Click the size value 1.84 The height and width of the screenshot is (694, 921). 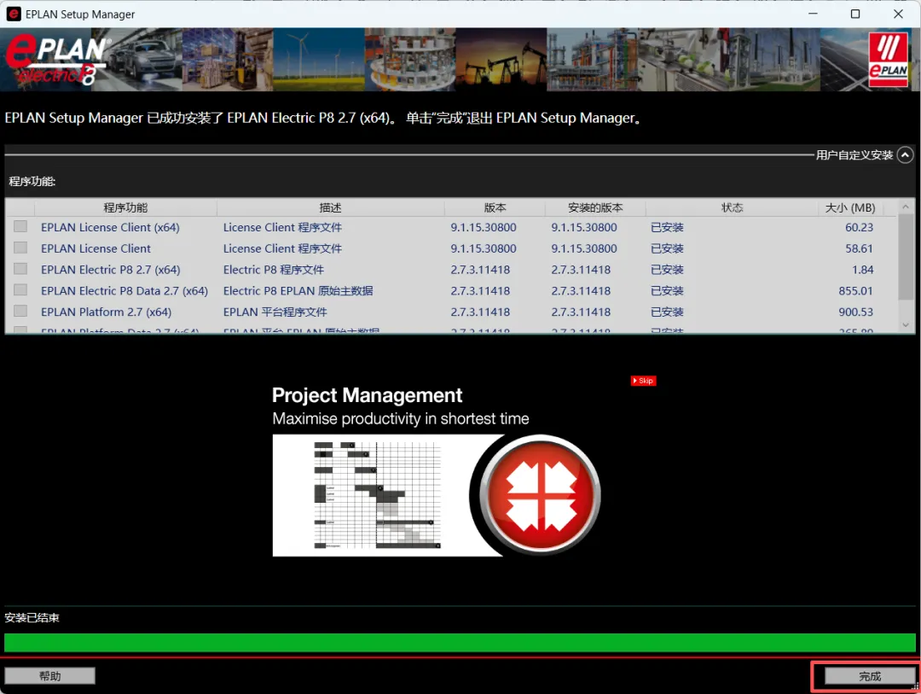point(863,270)
